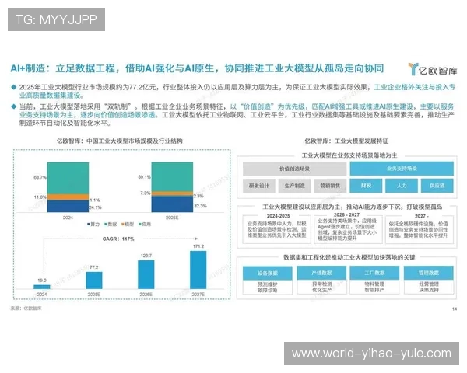This screenshot has width=467, height=373.
Task: Click the 19.0 value above the 2024 bar
Action: click(42, 281)
